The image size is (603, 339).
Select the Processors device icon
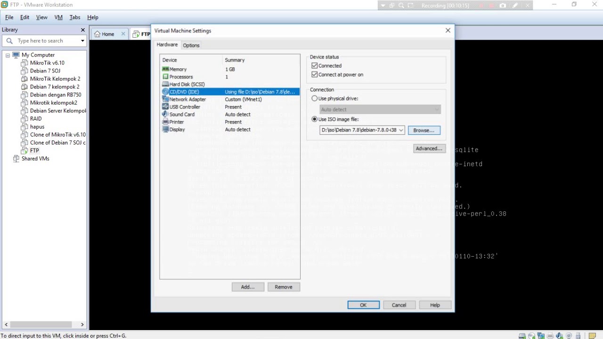point(165,77)
